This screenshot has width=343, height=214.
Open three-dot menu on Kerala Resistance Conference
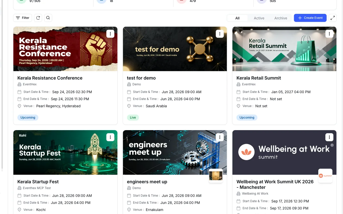click(x=110, y=34)
